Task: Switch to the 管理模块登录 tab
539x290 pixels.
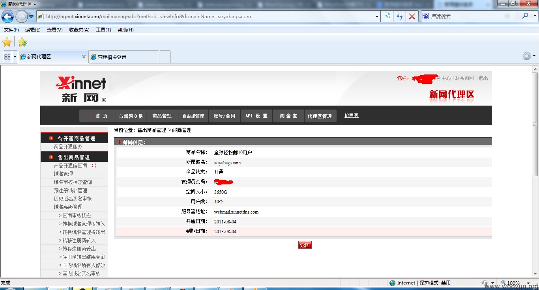Action: (x=124, y=57)
